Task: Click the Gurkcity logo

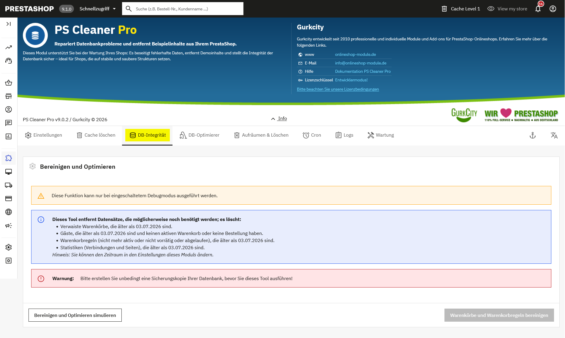Action: (x=464, y=115)
